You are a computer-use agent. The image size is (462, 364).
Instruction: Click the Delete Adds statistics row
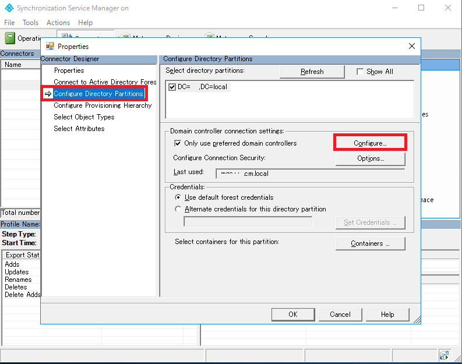pyautogui.click(x=22, y=295)
